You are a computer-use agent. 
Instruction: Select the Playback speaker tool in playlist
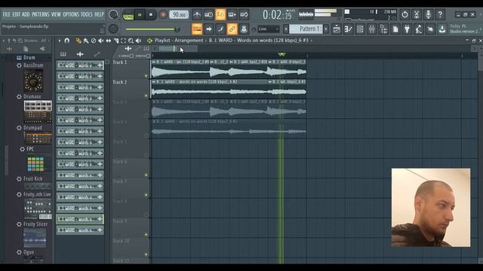tap(138, 41)
